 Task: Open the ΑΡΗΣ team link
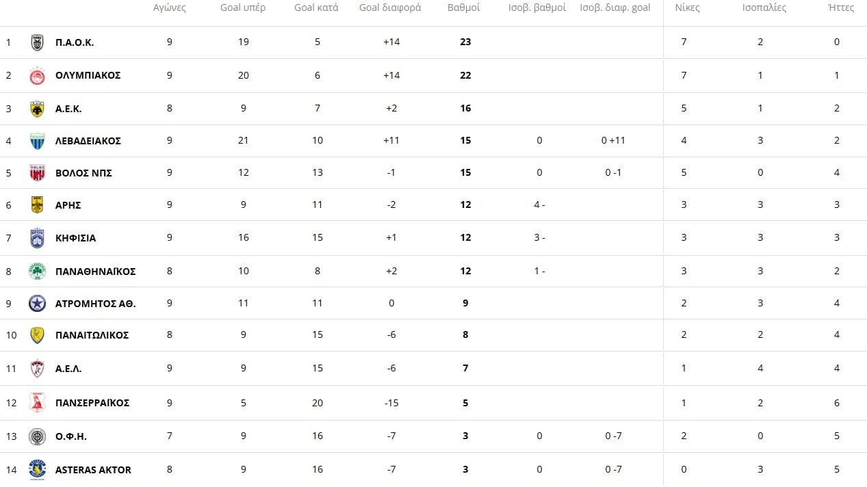68,205
